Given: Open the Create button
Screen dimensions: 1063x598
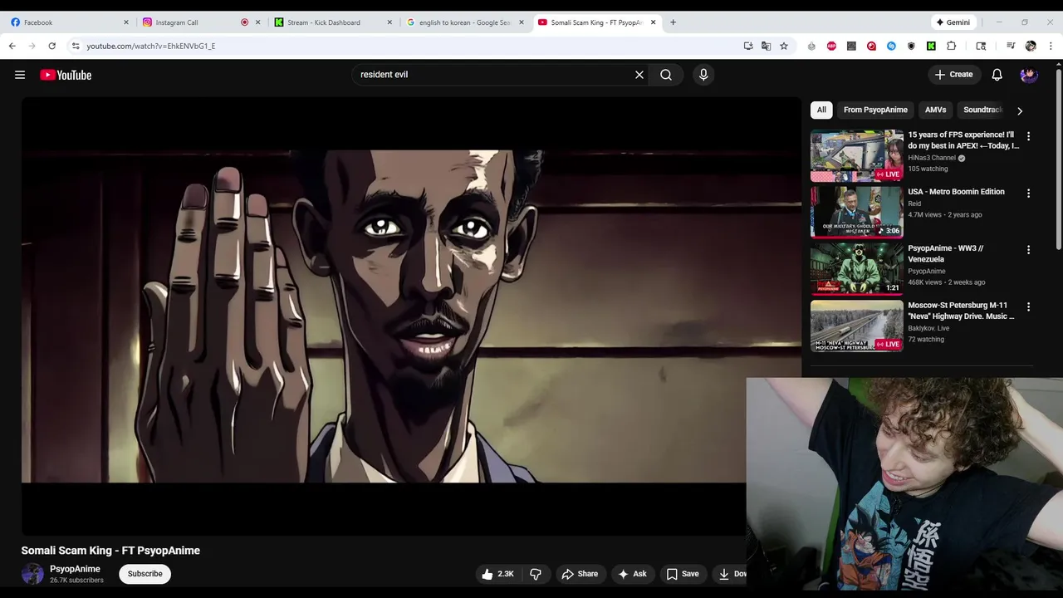Looking at the screenshot, I should pos(953,75).
